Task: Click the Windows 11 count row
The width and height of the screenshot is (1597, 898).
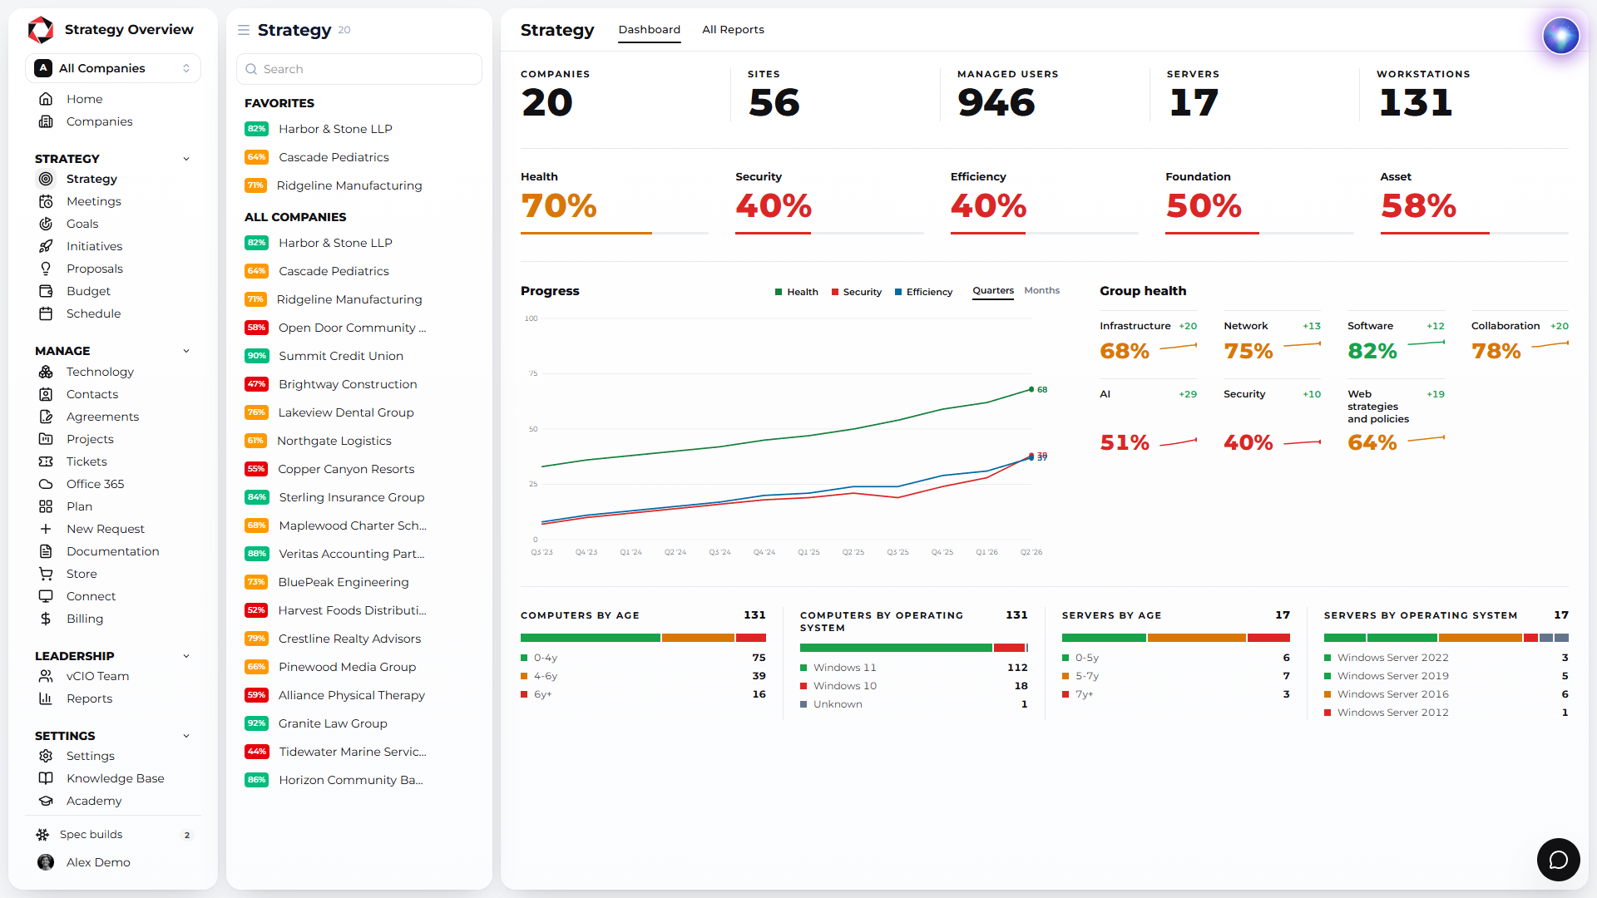Action: 913,668
